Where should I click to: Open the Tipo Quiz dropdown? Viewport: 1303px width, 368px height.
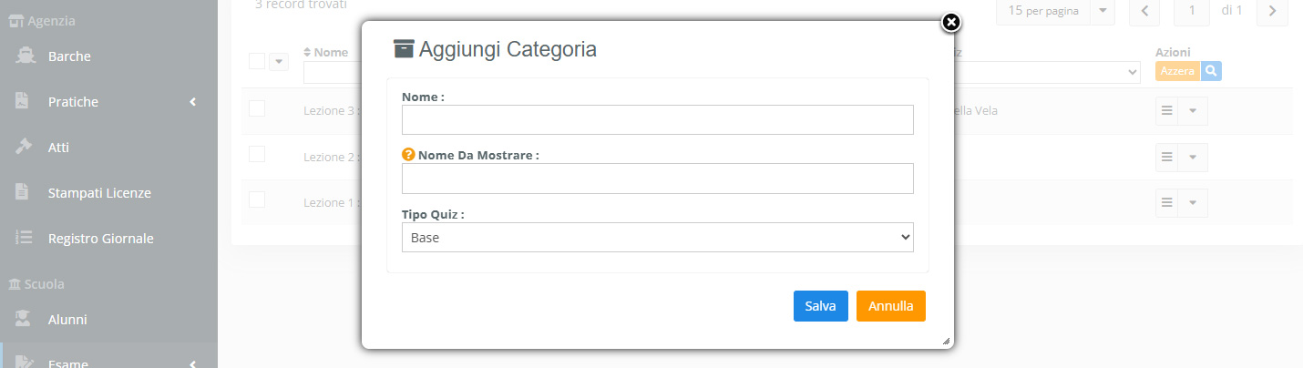click(658, 237)
